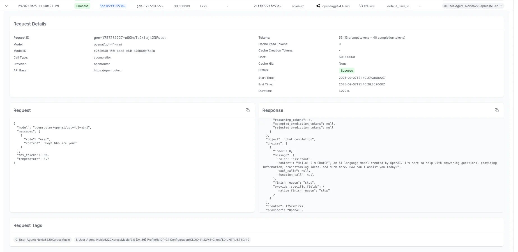Click the OpenAI provider logo next to gpt-4.1-mini
The width and height of the screenshot is (518, 252).
pos(318,6)
